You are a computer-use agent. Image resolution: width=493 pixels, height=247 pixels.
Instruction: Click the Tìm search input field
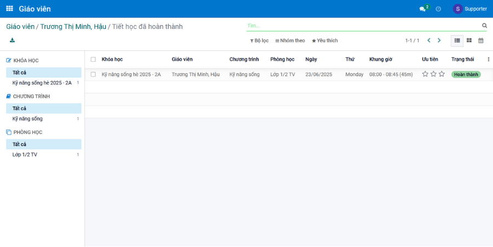click(362, 26)
